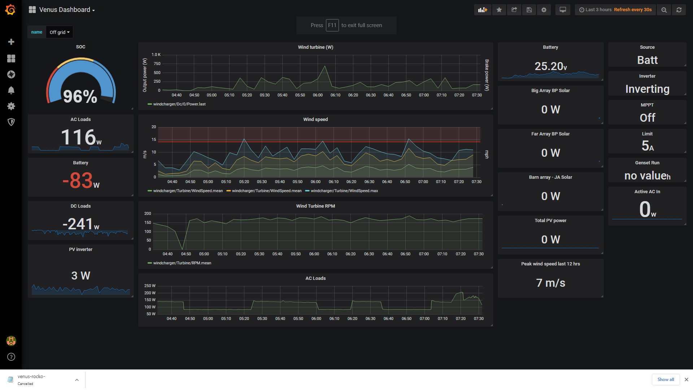Click the Source Batt value
This screenshot has height=390, width=693.
647,60
